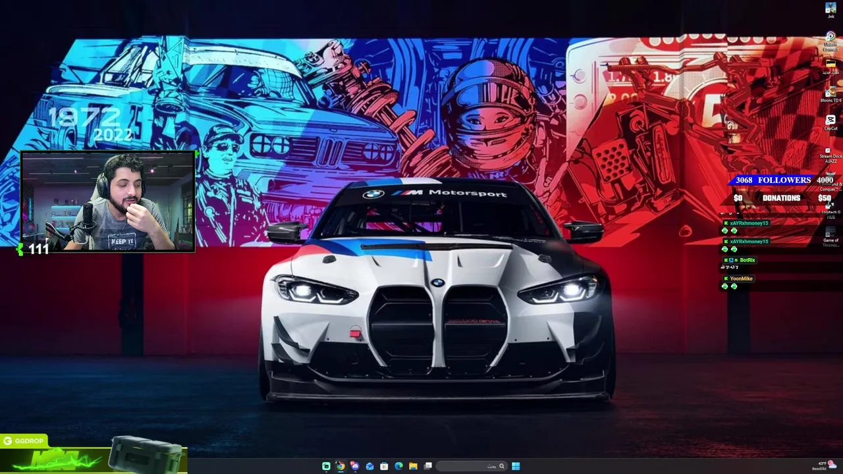Select the Ubisoft Connect desktop shortcut

[x=830, y=41]
